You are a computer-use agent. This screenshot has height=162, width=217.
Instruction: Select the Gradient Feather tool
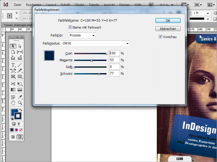(20, 90)
